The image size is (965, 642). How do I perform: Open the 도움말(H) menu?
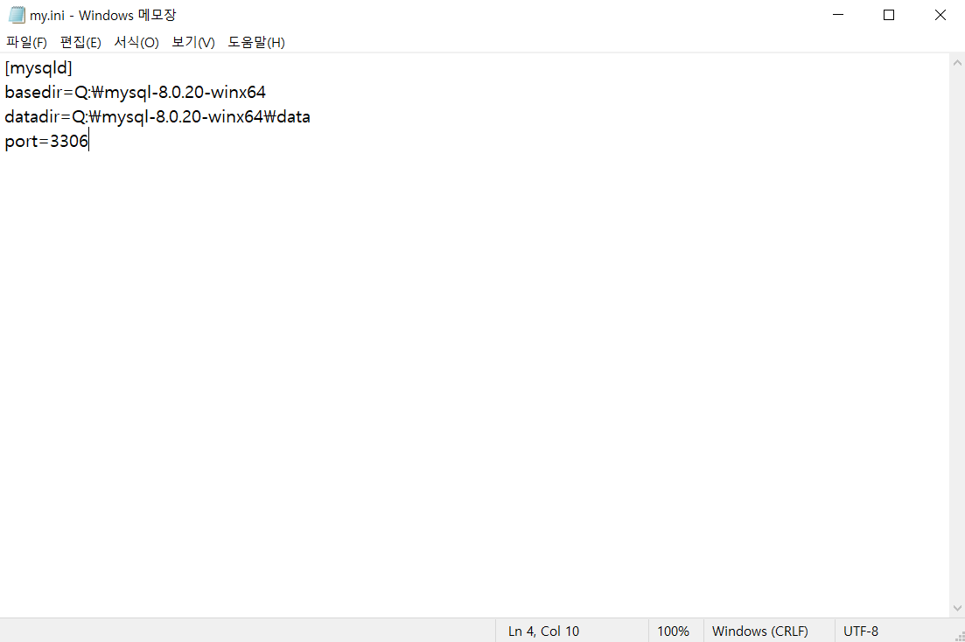(x=256, y=42)
